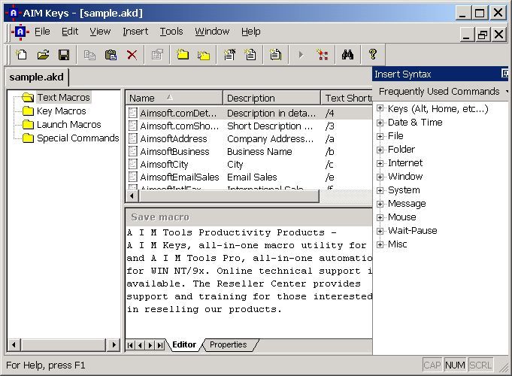Click the second new macro notepad icon
Image resolution: width=512 pixels, height=376 pixels.
click(x=250, y=55)
